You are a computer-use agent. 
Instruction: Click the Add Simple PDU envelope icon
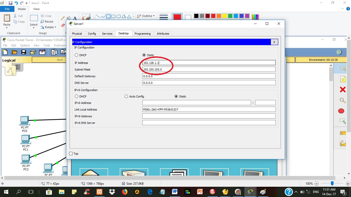click(x=343, y=133)
